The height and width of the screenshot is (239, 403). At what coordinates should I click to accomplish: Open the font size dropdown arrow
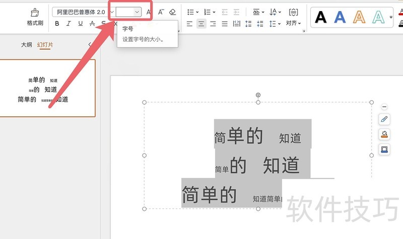[x=137, y=12]
